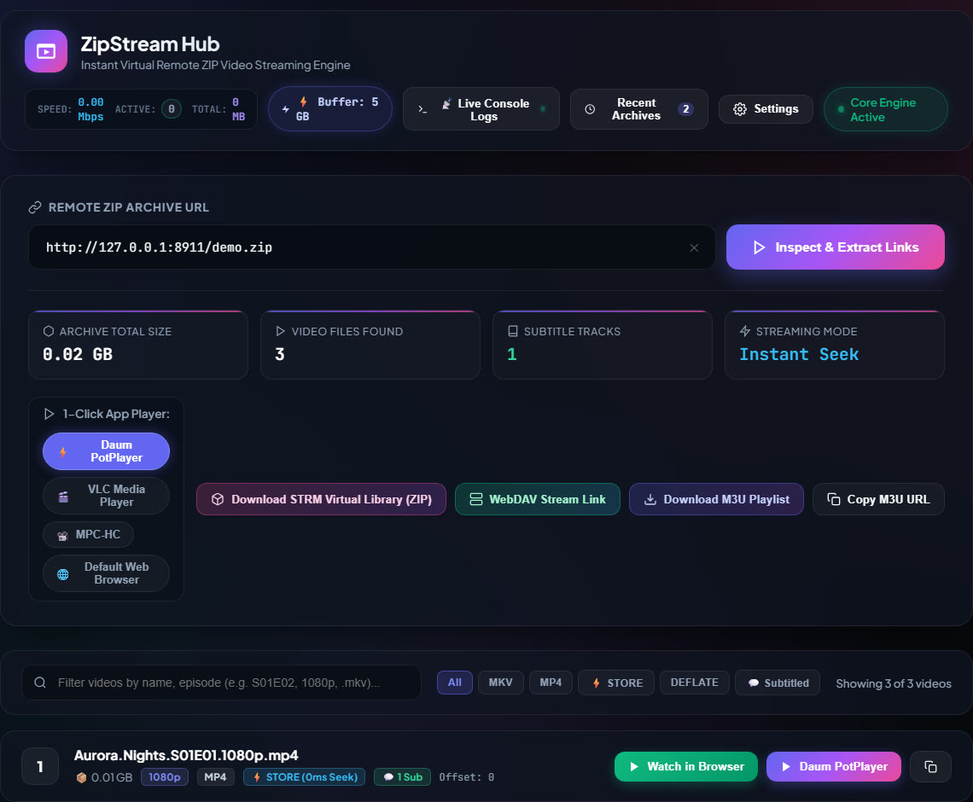
Task: Click Showing 3 of 3 videos text
Action: (x=893, y=683)
